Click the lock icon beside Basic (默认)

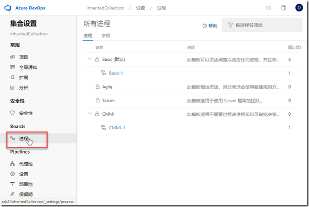coord(97,59)
